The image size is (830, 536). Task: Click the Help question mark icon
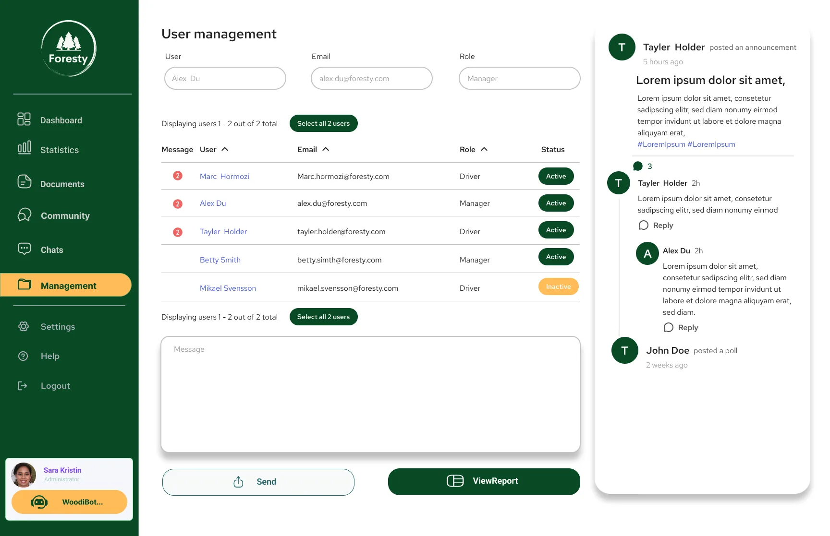23,356
